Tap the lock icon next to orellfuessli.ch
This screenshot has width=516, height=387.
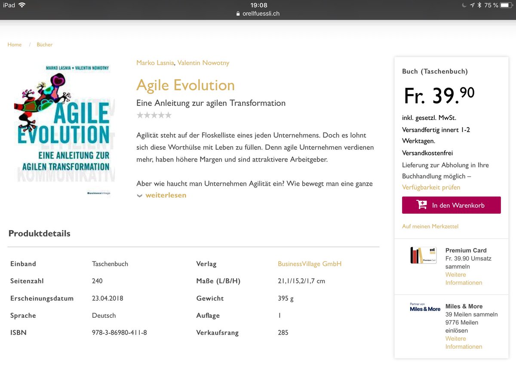point(238,13)
